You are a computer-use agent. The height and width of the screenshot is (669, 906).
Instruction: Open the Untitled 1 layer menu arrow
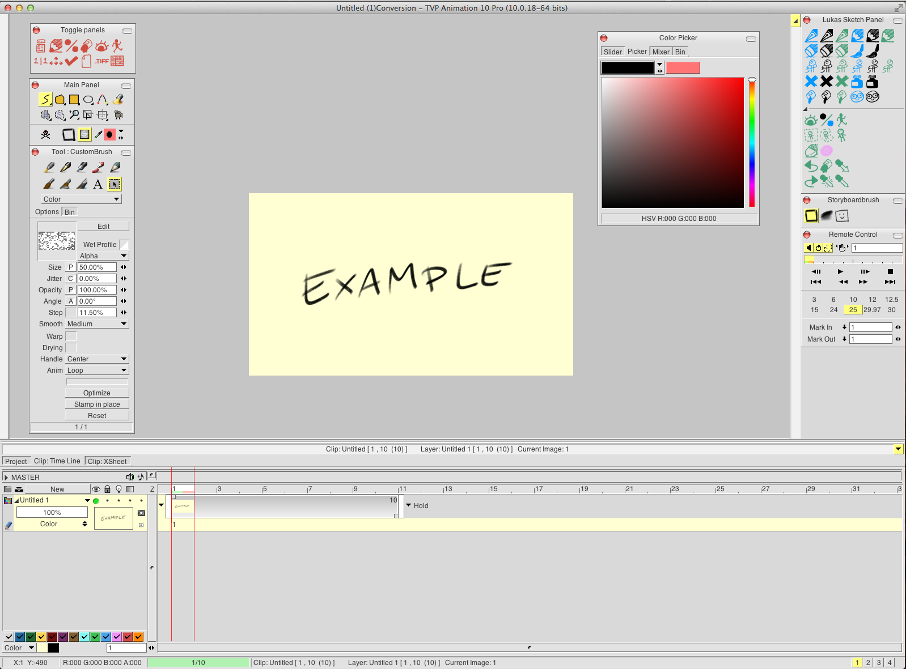pyautogui.click(x=87, y=501)
